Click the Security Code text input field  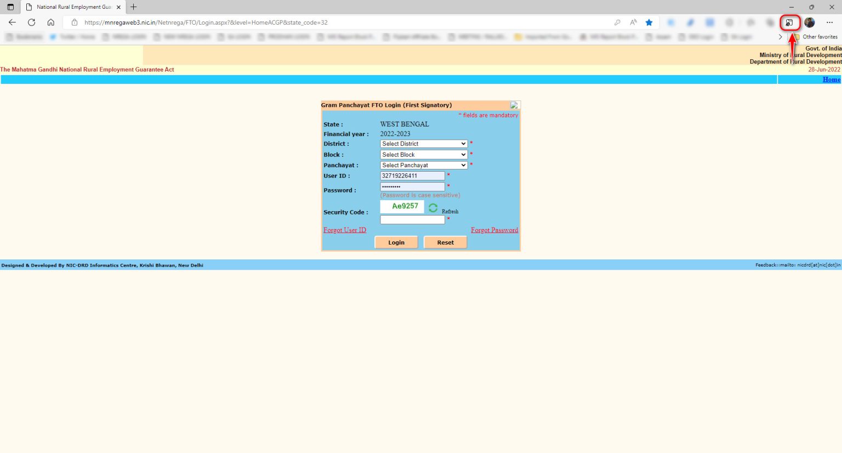412,220
